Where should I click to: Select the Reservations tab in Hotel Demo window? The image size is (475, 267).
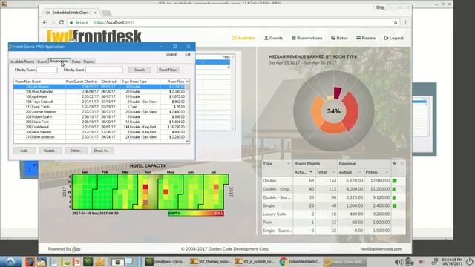click(x=59, y=61)
